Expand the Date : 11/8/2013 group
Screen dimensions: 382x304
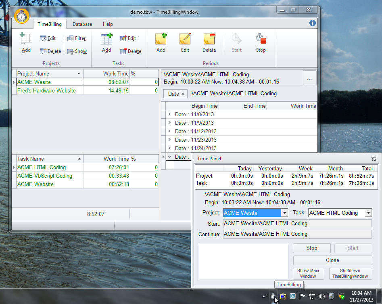pyautogui.click(x=170, y=114)
